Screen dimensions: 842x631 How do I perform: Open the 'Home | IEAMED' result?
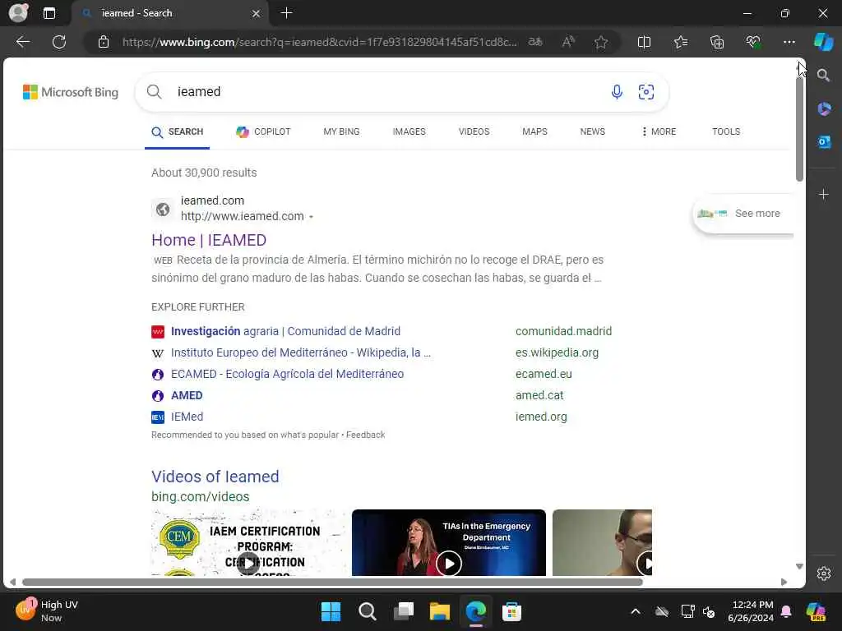209,240
